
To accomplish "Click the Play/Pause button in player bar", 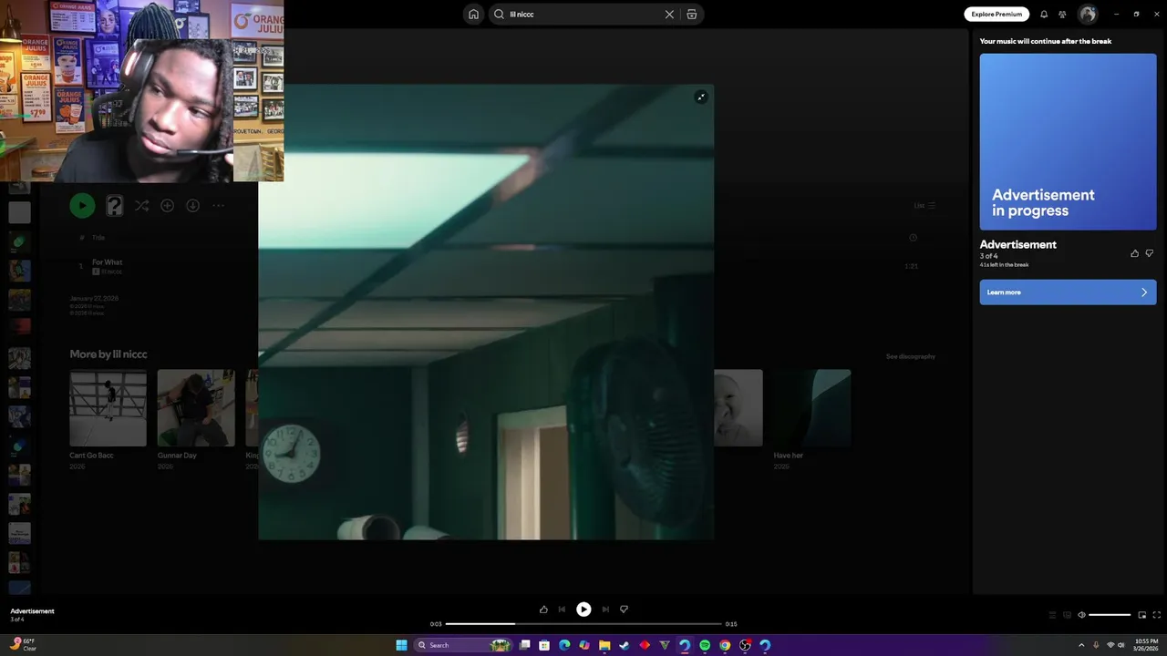I will point(583,610).
